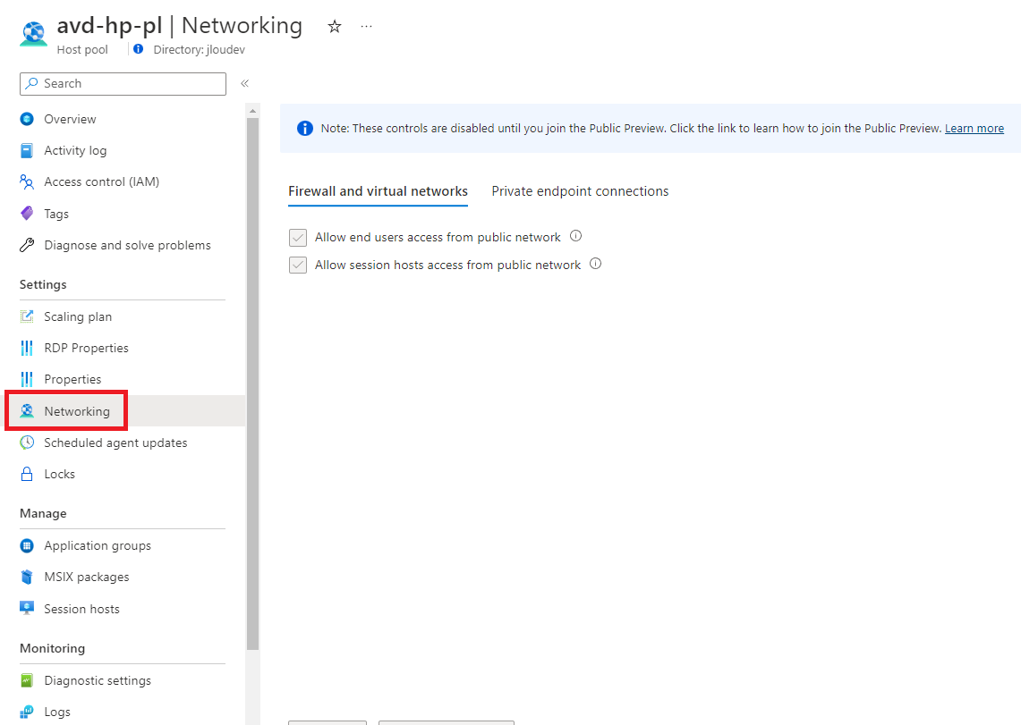Click info icon beside session hosts access option
1021x725 pixels.
pos(595,264)
